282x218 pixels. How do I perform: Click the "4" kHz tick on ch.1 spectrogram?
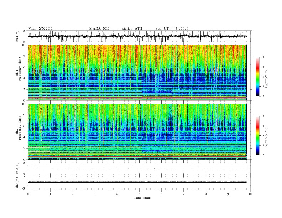pyautogui.click(x=25, y=78)
